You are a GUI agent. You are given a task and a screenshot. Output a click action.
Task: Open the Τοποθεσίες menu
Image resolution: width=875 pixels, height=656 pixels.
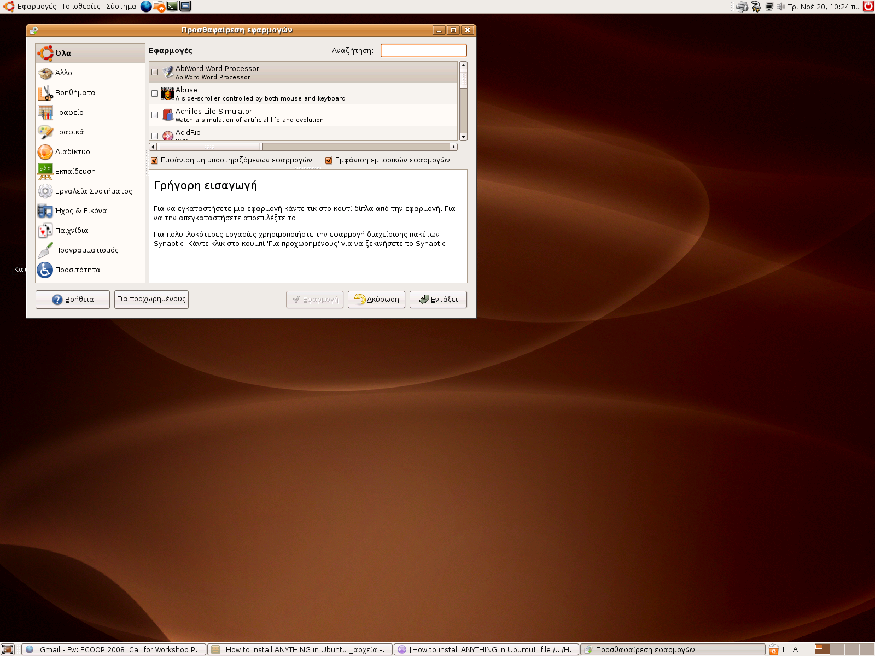pos(81,7)
